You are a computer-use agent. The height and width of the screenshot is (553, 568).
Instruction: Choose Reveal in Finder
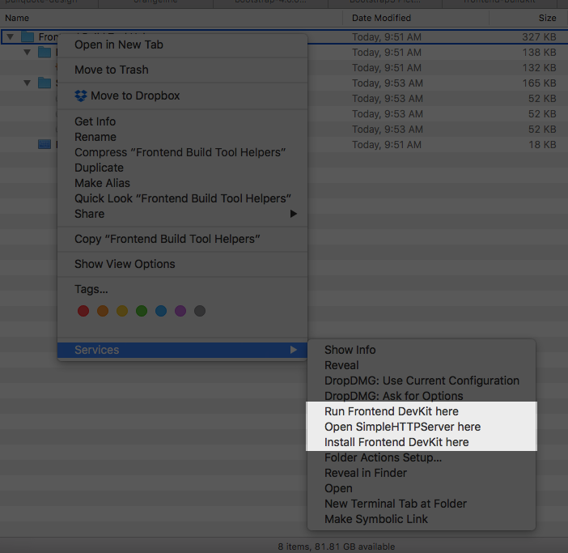coord(422,474)
